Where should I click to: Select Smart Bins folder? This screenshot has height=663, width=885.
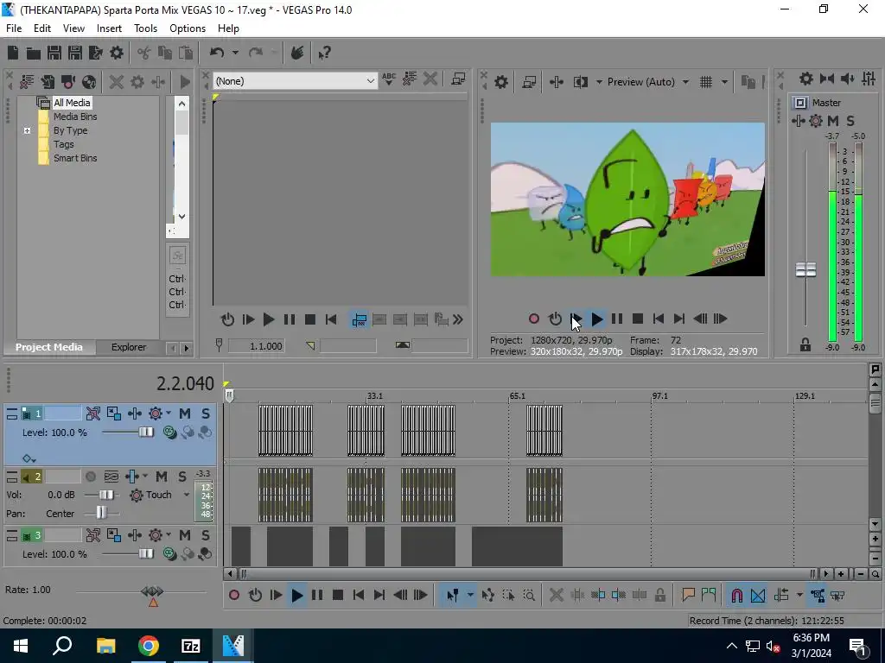coord(75,159)
